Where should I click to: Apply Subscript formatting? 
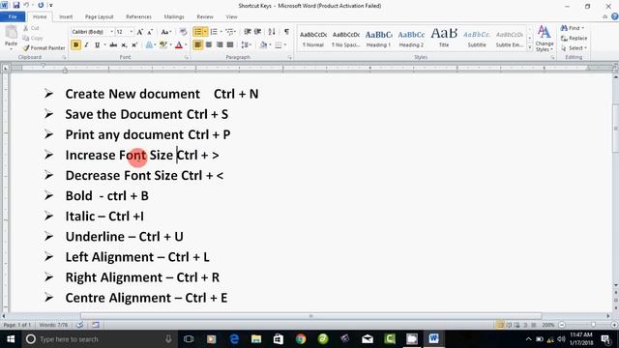click(124, 45)
